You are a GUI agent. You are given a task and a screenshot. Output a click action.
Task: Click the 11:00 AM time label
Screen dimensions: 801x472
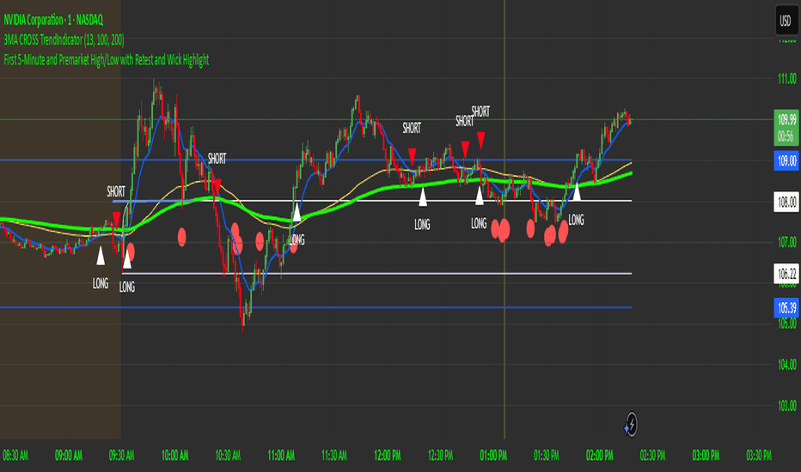coord(281,455)
